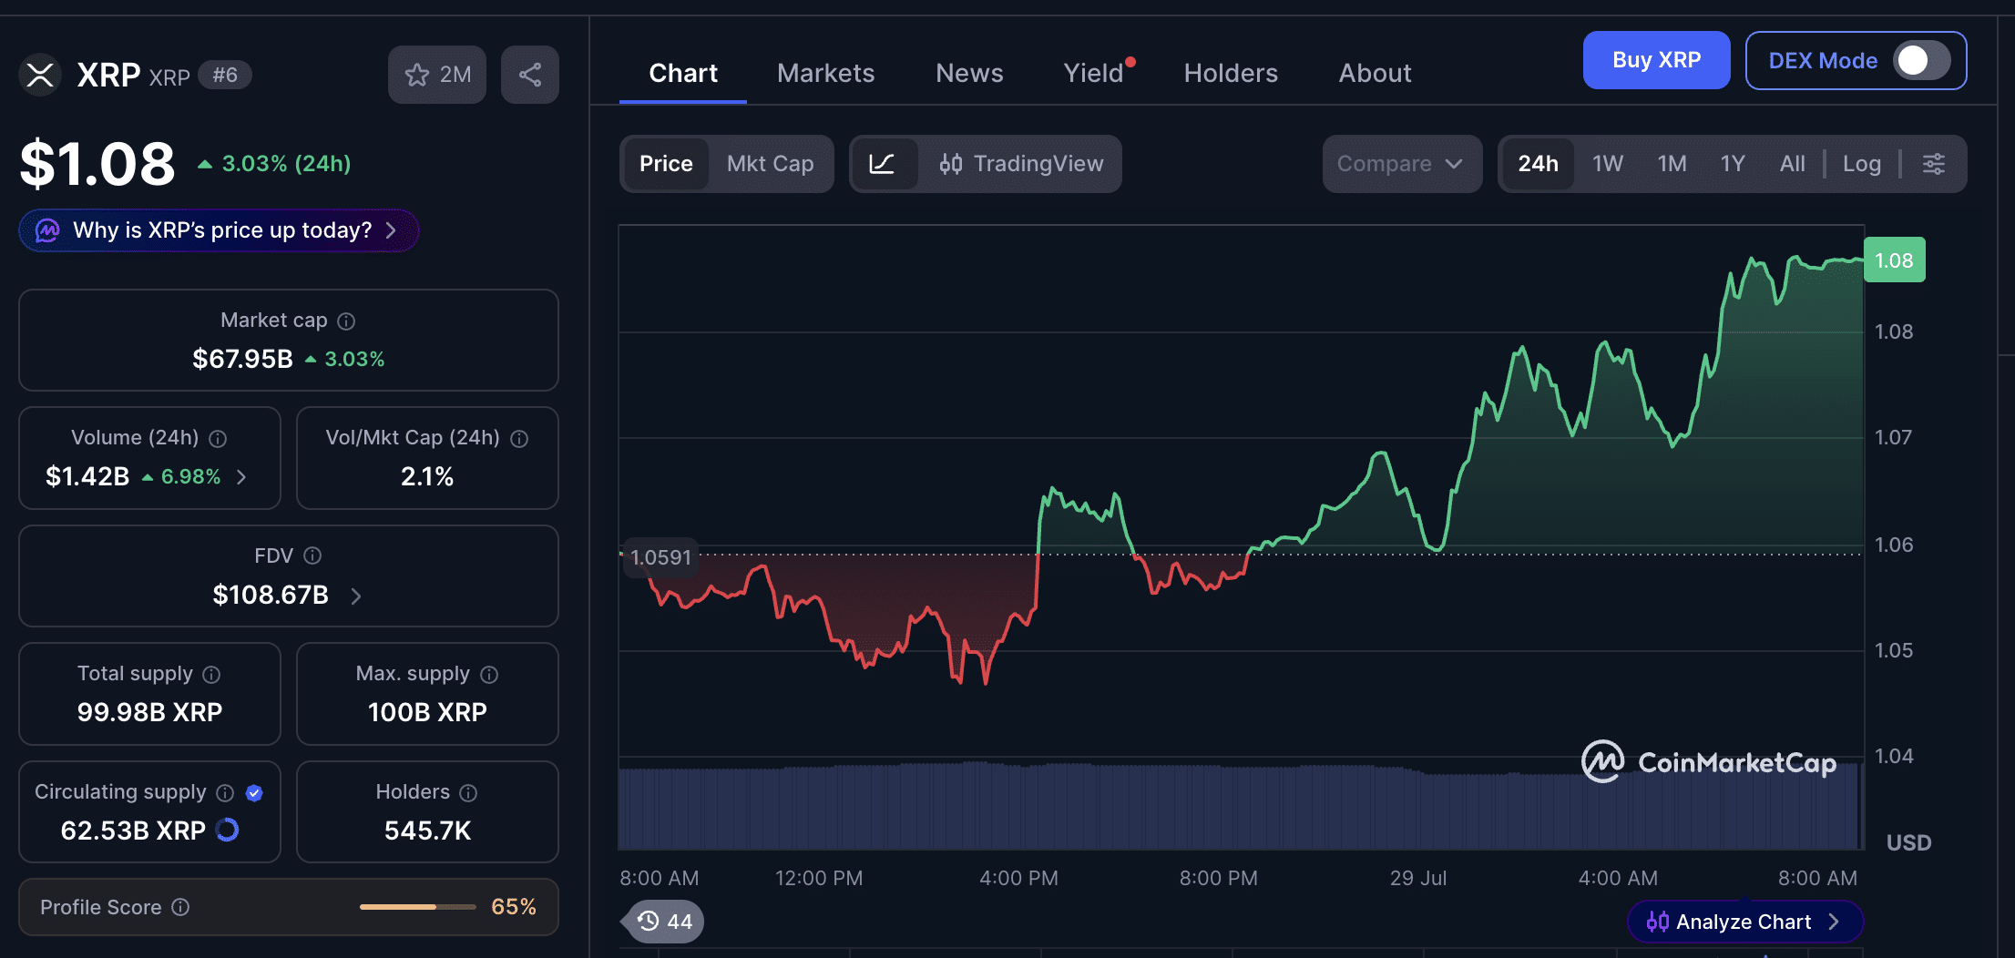Viewport: 2015px width, 958px height.
Task: Toggle Log scale on chart
Action: pos(1862,164)
